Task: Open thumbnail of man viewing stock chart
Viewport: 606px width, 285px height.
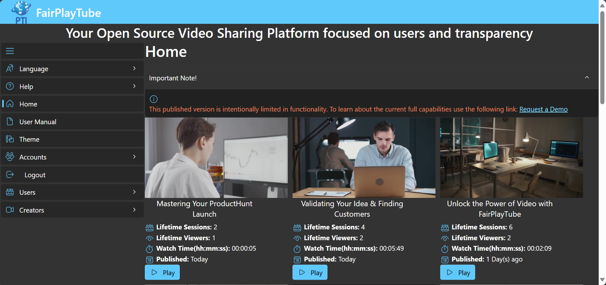Action: coord(216,158)
